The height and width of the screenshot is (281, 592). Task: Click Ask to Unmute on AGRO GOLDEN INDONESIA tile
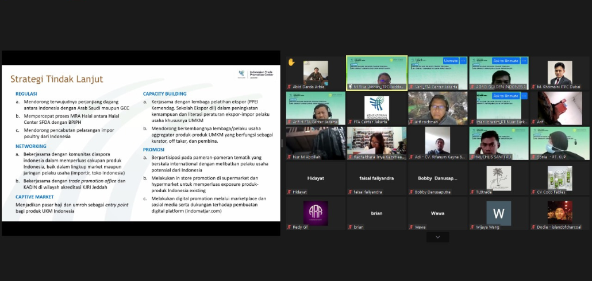point(505,60)
